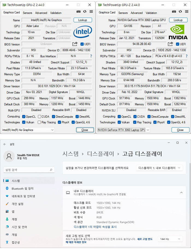The width and height of the screenshot is (191, 249).
Task: Click 시스템 breadcrumb in Settings header
Action: pos(71,154)
